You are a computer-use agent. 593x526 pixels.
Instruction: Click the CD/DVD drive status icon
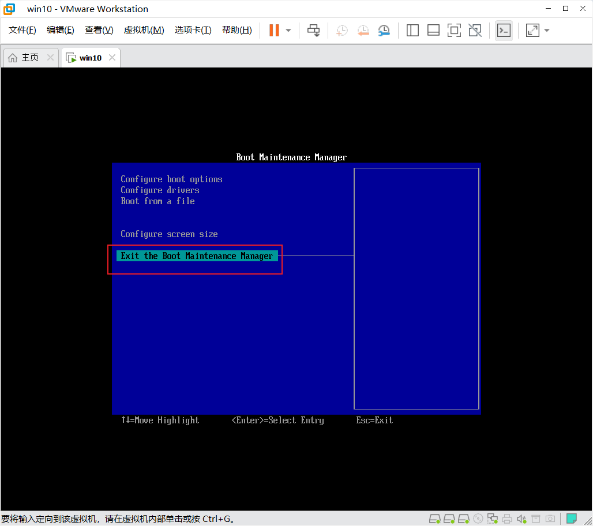coord(478,519)
